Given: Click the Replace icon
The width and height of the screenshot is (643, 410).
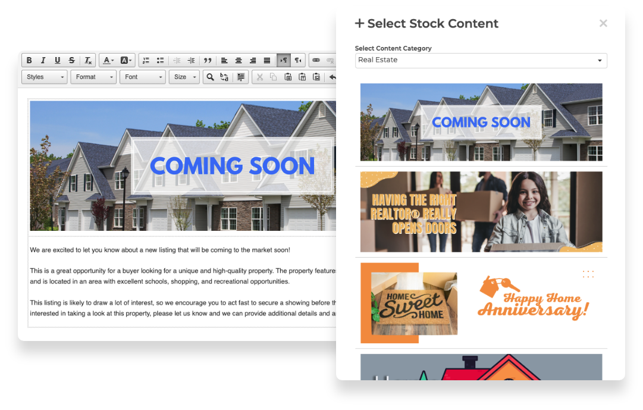Looking at the screenshot, I should pyautogui.click(x=224, y=77).
